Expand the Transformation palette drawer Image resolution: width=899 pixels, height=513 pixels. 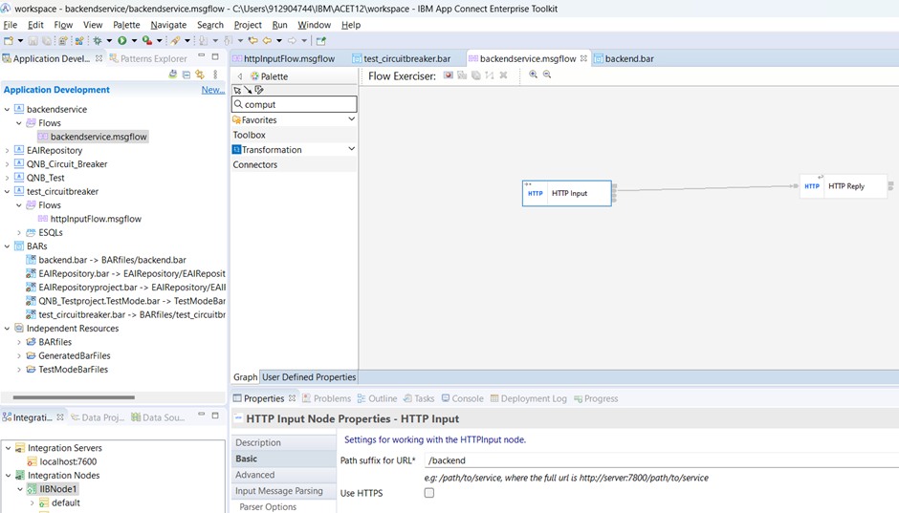(x=351, y=149)
